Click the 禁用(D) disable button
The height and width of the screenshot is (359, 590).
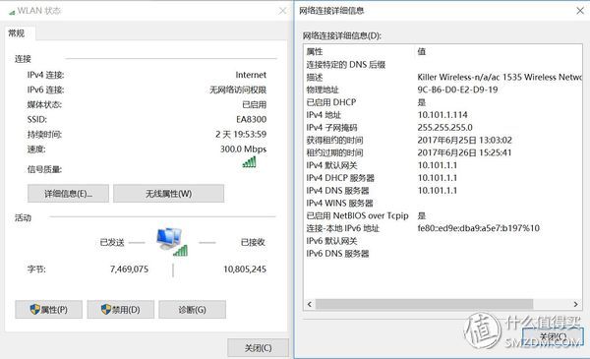[x=120, y=309]
